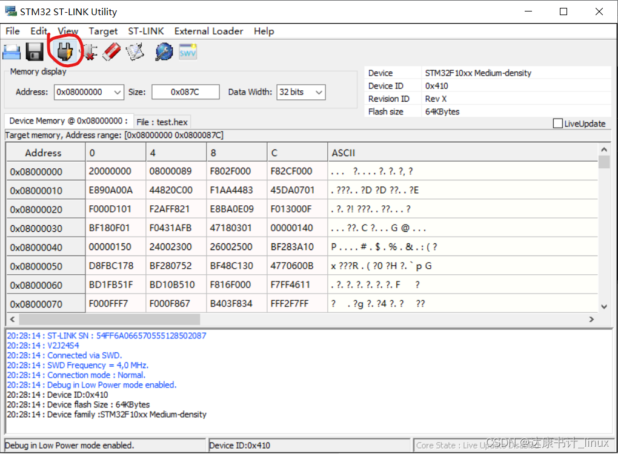Click status bar Debug in Low Power text
This screenshot has width=618, height=454.
coord(69,446)
